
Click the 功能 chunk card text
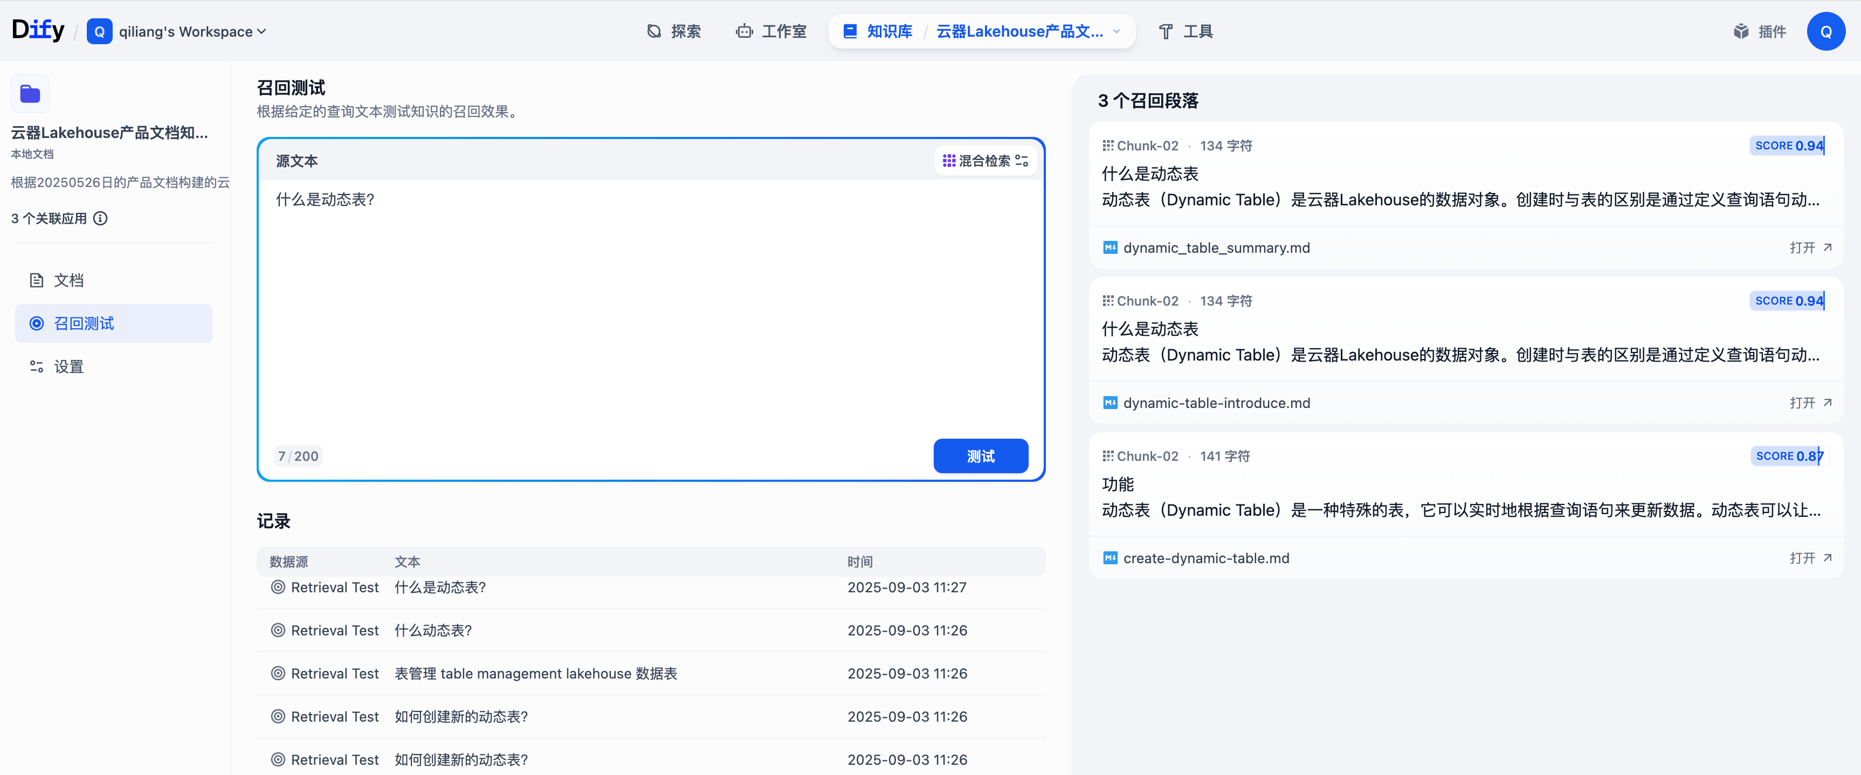1462,497
